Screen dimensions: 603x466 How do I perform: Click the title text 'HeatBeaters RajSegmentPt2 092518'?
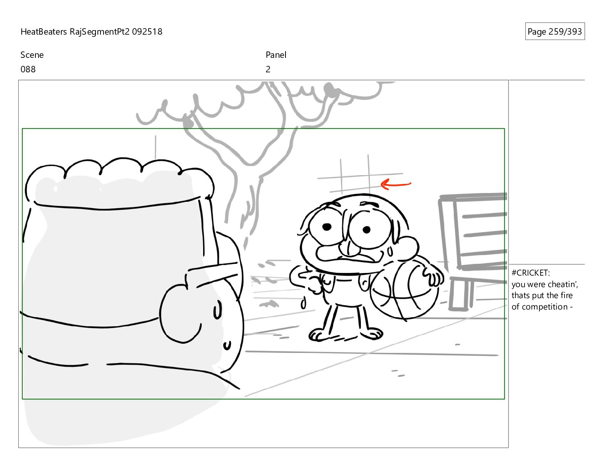91,32
